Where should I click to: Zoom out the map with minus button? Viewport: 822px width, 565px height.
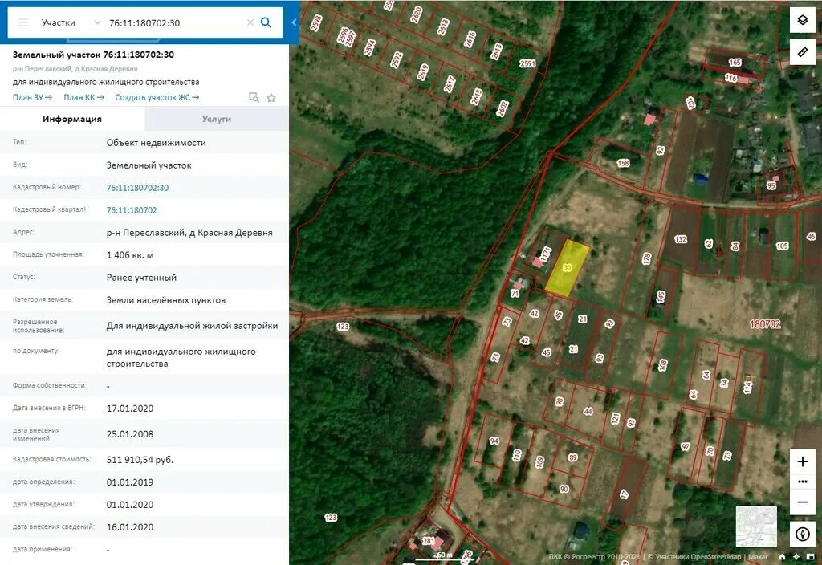pos(802,502)
